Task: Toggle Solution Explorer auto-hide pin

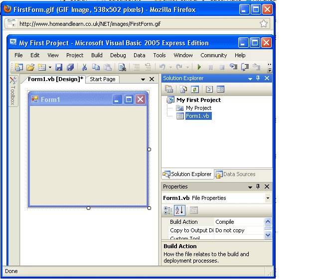Action: coord(258,78)
